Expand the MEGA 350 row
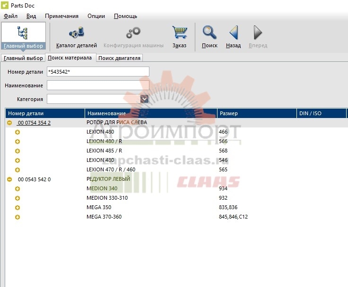The image size is (348, 287). [x=17, y=208]
